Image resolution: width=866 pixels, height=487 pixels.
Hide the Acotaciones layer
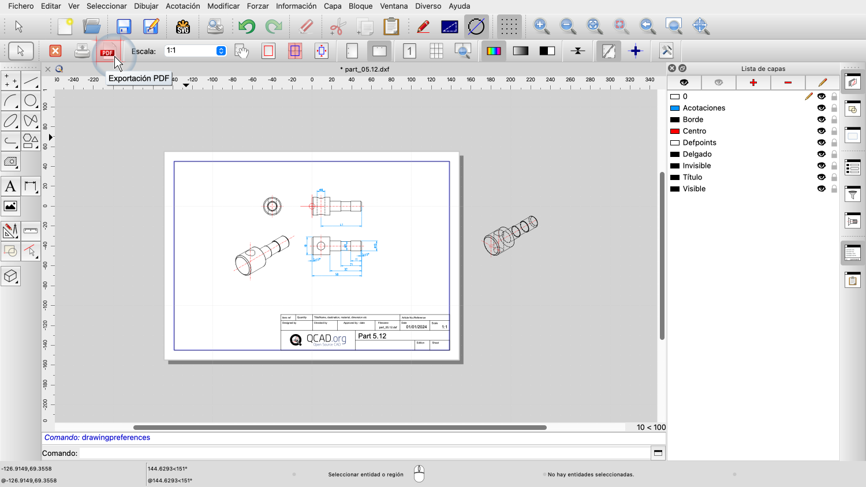pos(821,108)
